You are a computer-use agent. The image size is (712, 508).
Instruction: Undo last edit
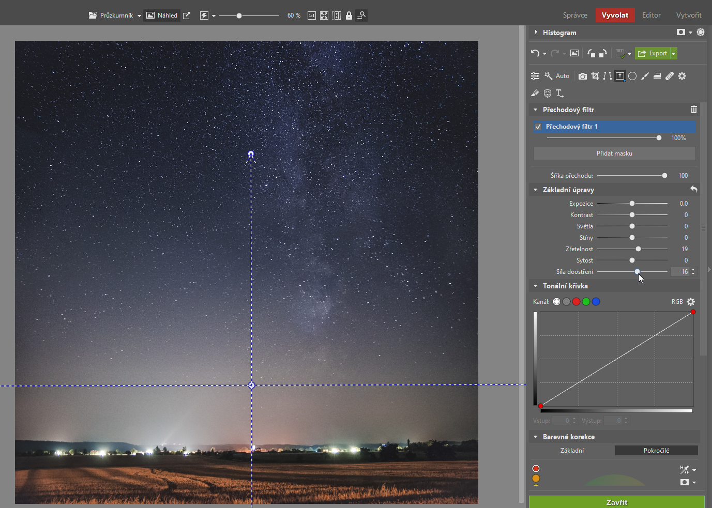tap(535, 53)
